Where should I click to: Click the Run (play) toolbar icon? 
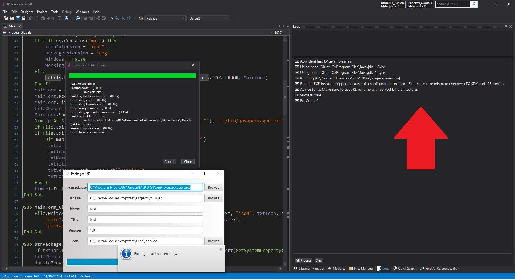(x=112, y=18)
